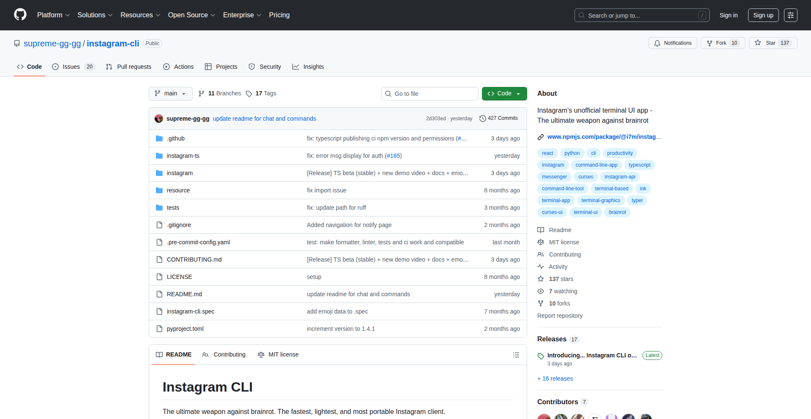Click the supreme-gg-gg owner link in breadcrumb
This screenshot has width=811, height=419.
point(52,43)
